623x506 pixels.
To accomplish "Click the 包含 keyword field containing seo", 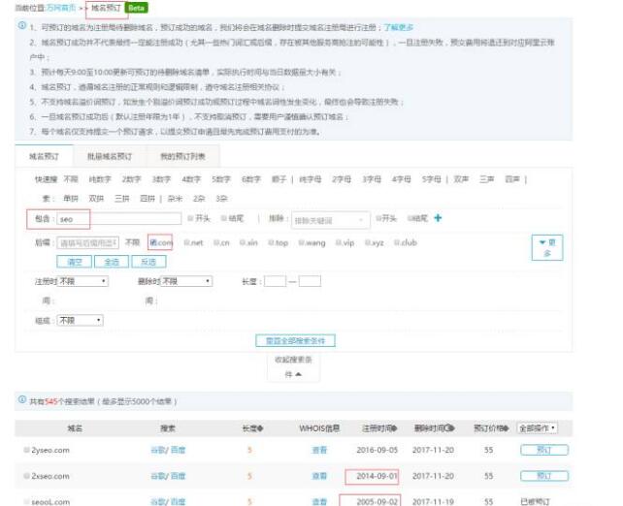I will (119, 219).
